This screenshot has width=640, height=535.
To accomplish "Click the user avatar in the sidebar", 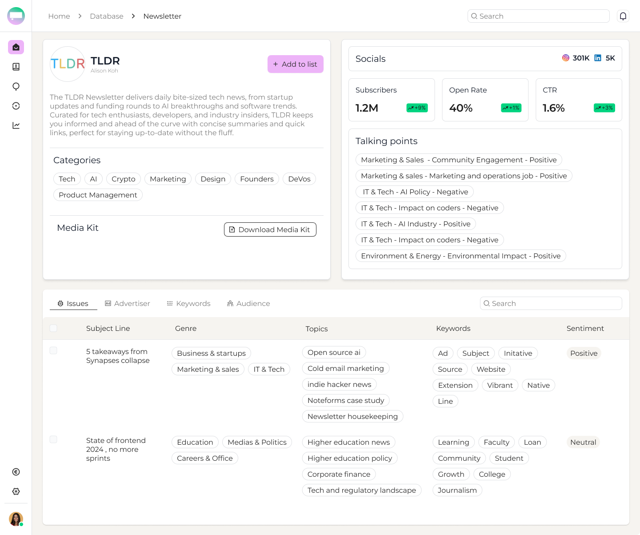I will click(16, 519).
